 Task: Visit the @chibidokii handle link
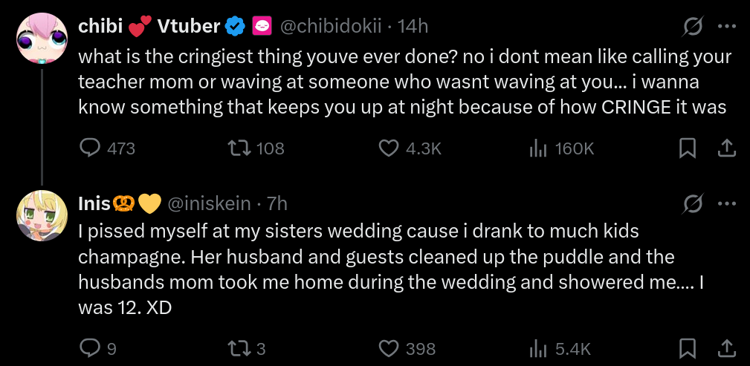coord(330,26)
